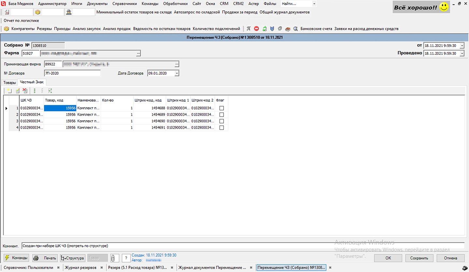Tick the Флаг checkbox in row 4
Screen dimensions: 469x272
point(221,128)
